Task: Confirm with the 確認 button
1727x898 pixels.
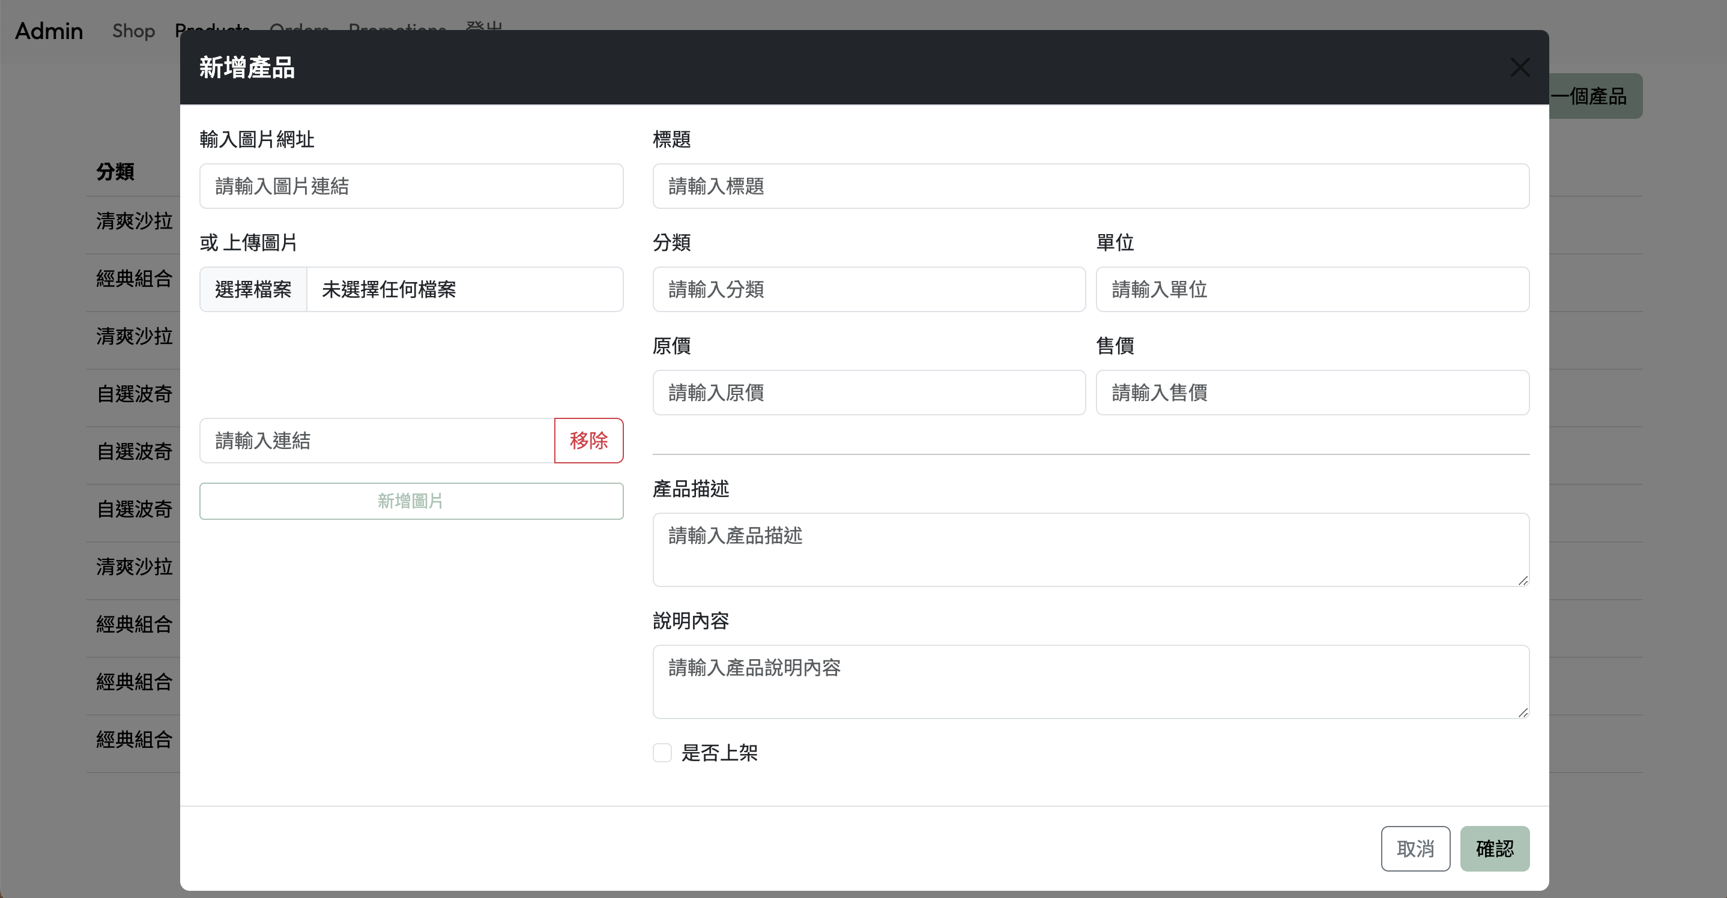Action: pyautogui.click(x=1495, y=848)
